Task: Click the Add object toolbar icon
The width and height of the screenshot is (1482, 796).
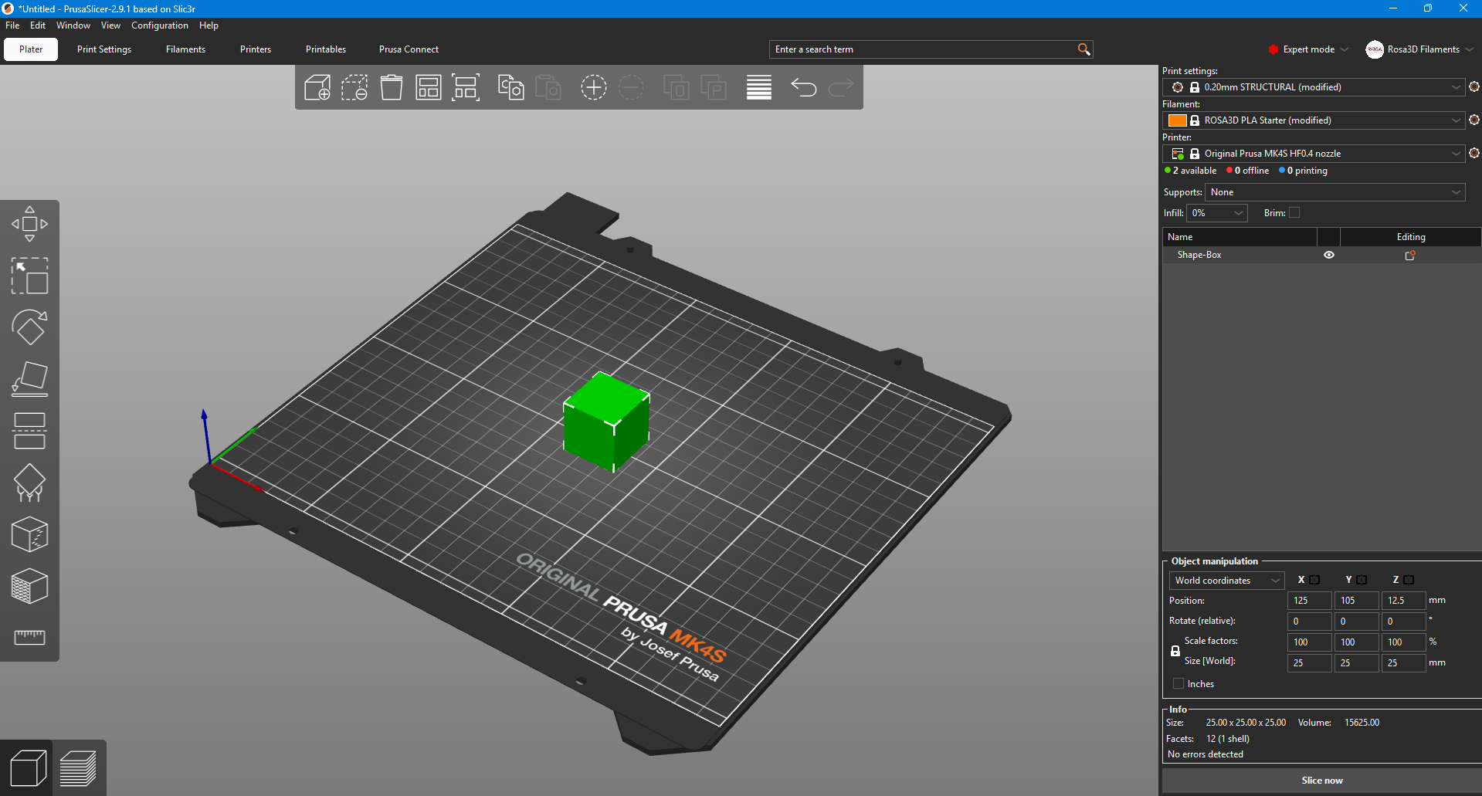Action: pyautogui.click(x=317, y=87)
